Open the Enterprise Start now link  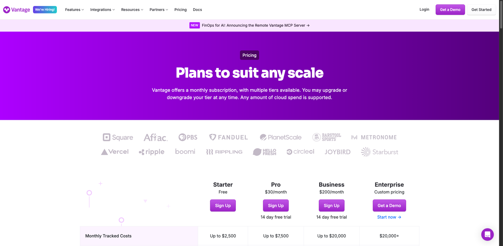[389, 217]
